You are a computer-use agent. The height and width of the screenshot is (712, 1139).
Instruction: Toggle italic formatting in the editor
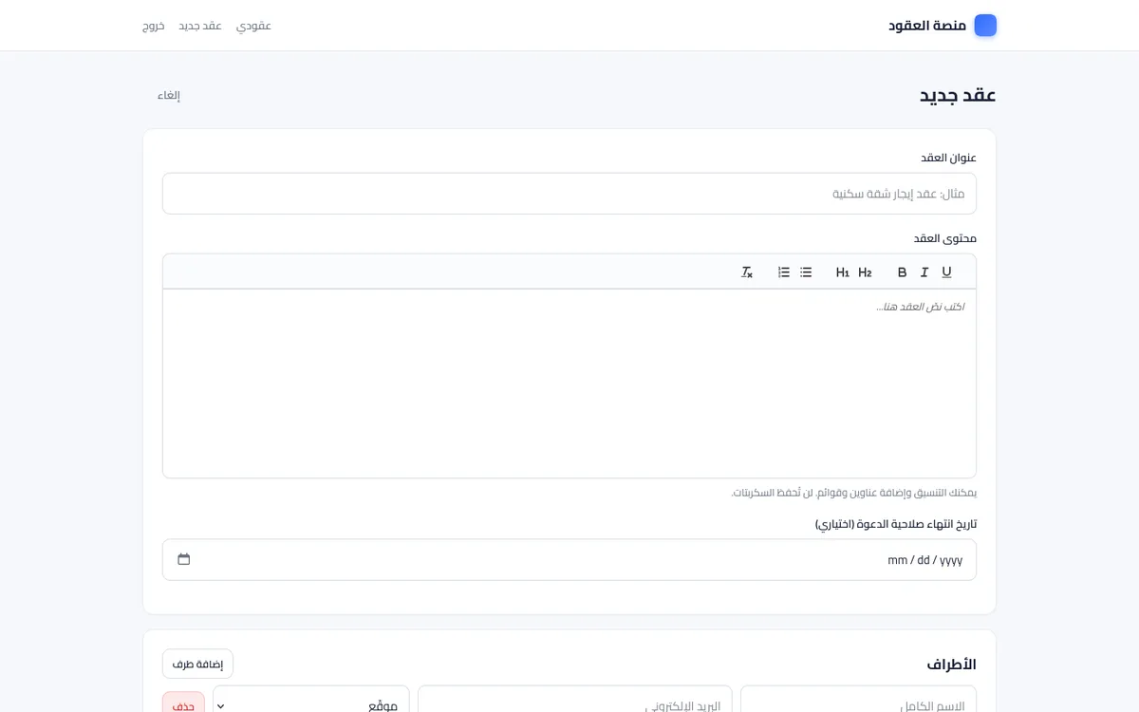point(924,272)
